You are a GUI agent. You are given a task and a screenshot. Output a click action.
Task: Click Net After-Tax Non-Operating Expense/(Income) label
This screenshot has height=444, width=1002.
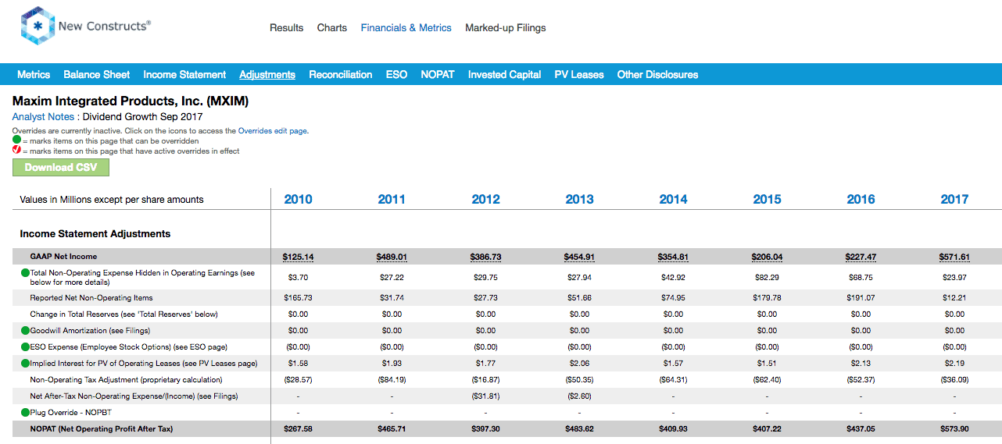(134, 396)
